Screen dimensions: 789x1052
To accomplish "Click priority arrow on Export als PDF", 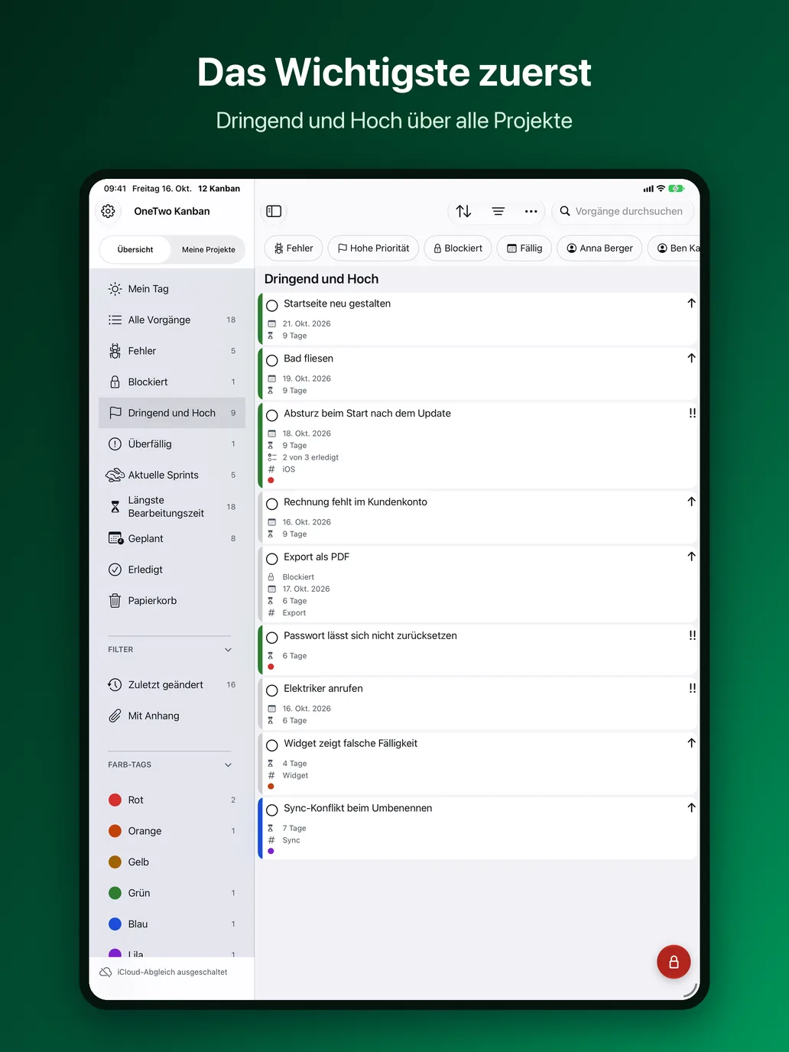I will pyautogui.click(x=691, y=557).
